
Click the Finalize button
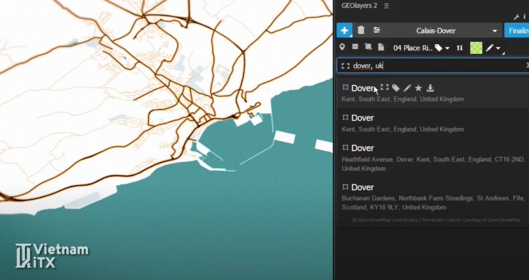coord(517,31)
